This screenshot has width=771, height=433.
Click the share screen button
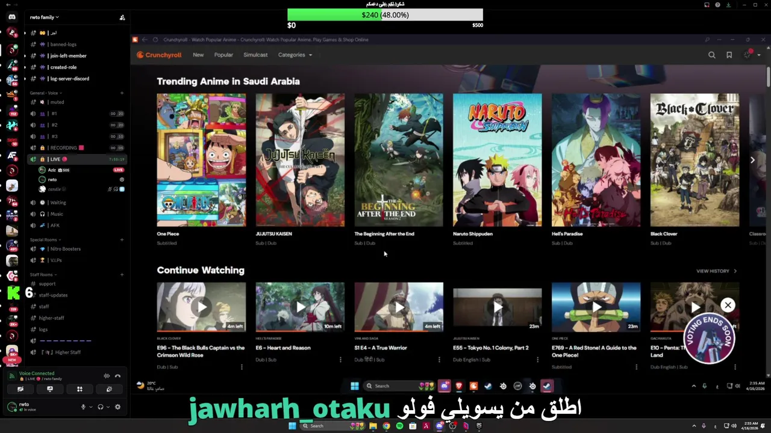[50, 389]
